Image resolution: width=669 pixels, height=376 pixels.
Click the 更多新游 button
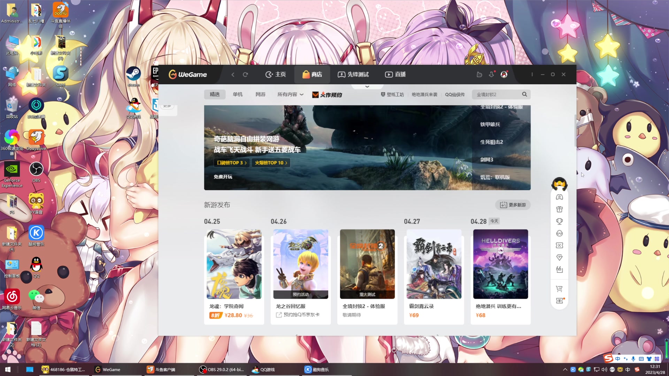[x=513, y=205]
